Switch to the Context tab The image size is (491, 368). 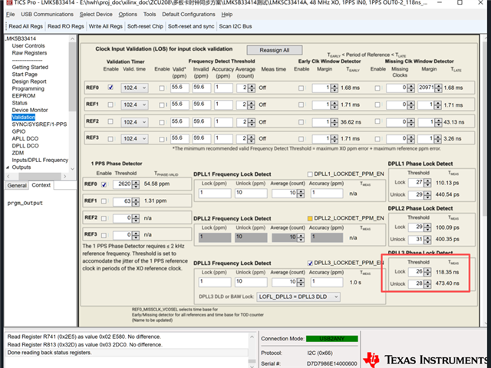(x=41, y=185)
